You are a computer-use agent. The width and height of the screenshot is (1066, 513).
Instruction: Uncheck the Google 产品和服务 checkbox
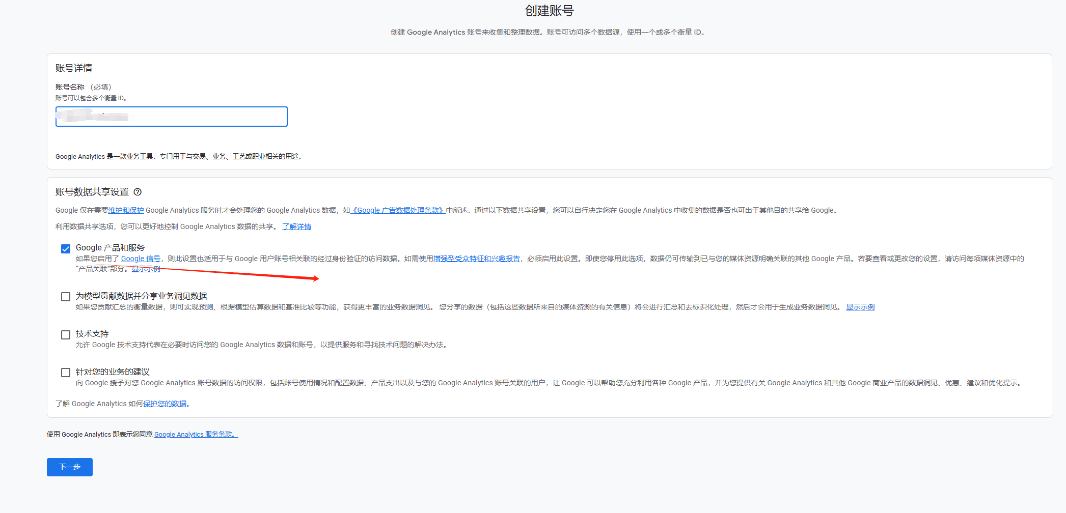[x=66, y=249]
